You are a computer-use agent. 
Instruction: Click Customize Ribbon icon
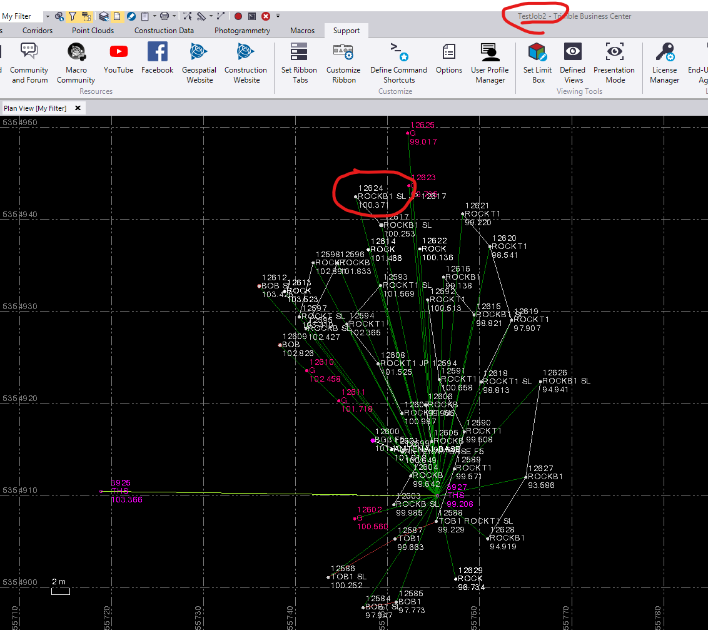[x=343, y=52]
